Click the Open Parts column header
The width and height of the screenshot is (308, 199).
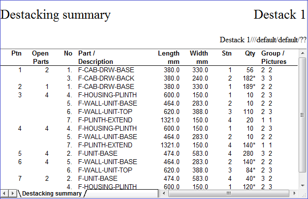pyautogui.click(x=40, y=57)
